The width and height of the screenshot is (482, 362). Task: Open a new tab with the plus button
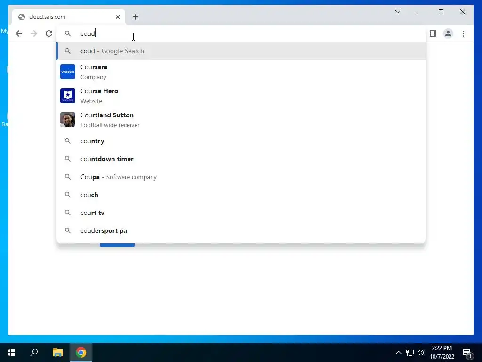136,17
